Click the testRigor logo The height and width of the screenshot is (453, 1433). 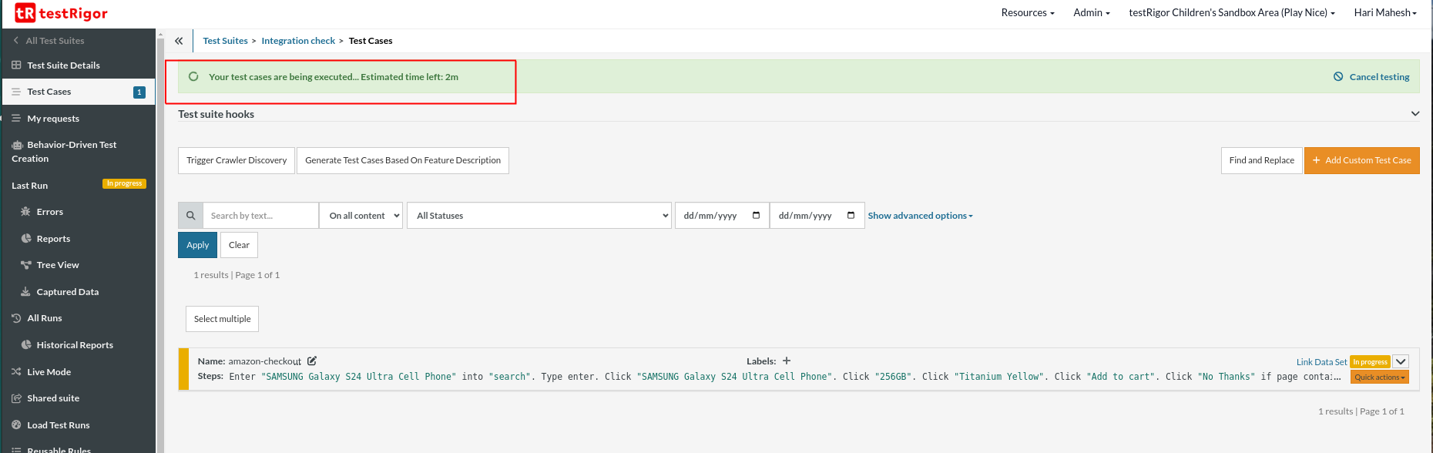pos(62,13)
